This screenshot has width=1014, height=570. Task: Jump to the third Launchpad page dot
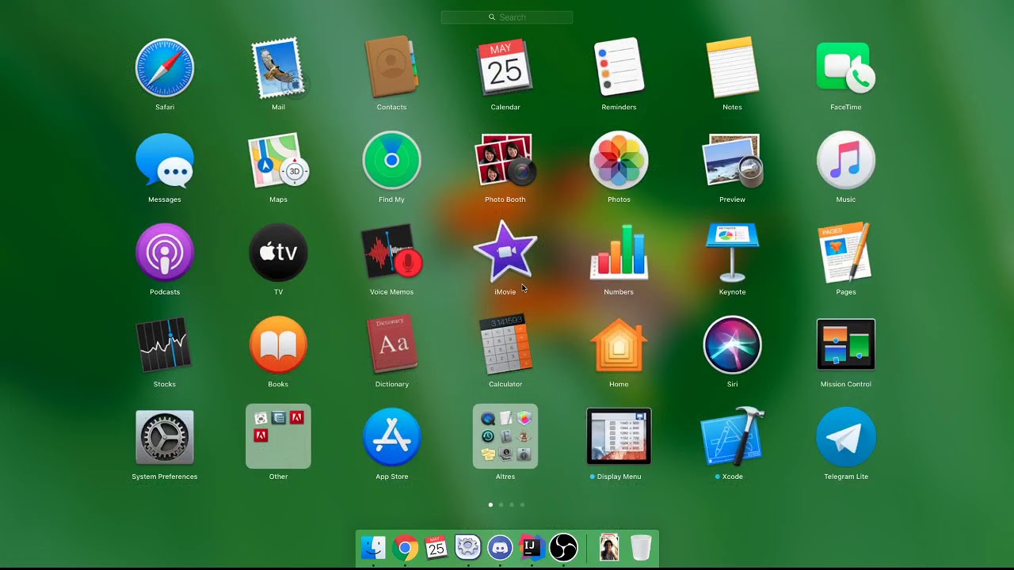click(512, 504)
